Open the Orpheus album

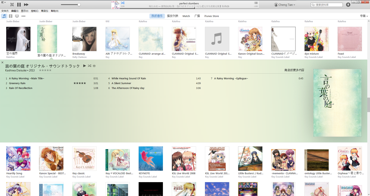[350, 158]
